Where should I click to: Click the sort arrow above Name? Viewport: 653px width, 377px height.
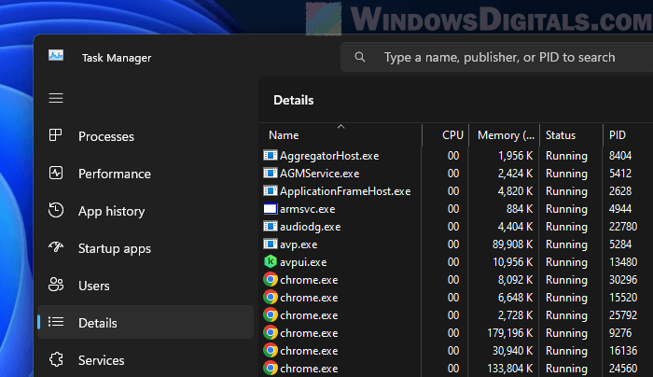[340, 126]
